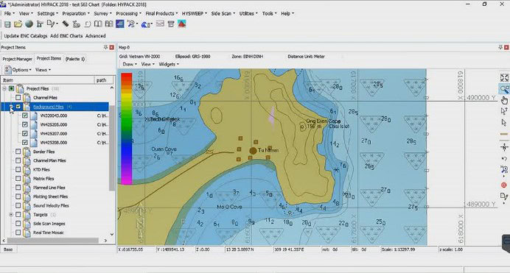Select the arrow pointer tool on map sidebar
Image resolution: width=510 pixels, height=273 pixels.
pos(504,123)
